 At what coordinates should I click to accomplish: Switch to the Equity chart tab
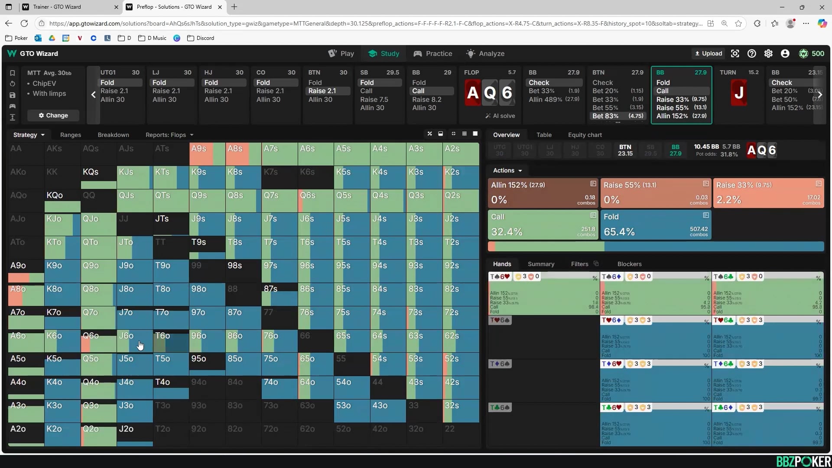tap(585, 135)
